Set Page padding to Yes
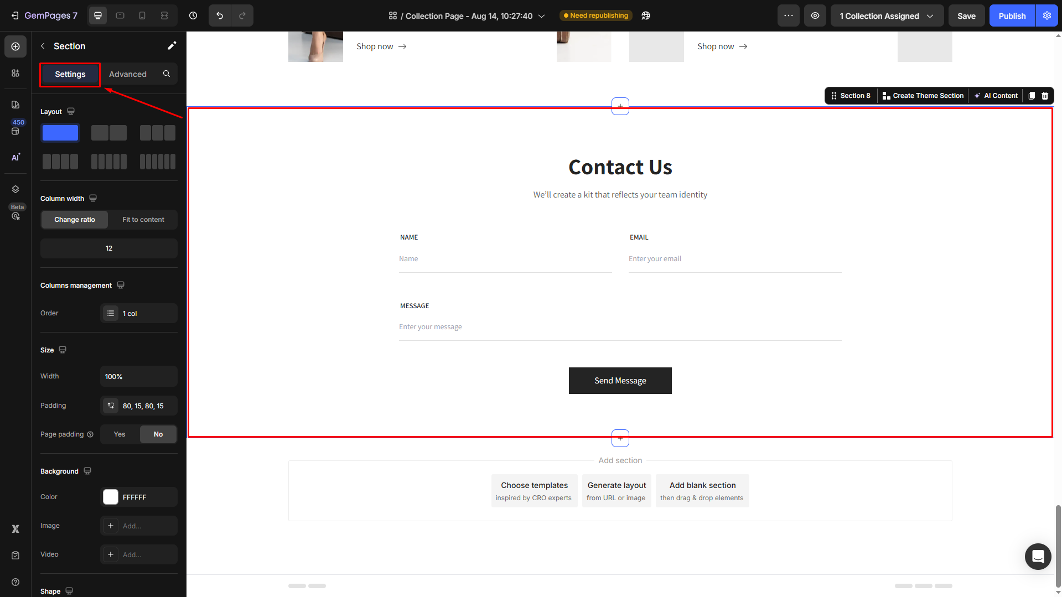 (x=120, y=434)
